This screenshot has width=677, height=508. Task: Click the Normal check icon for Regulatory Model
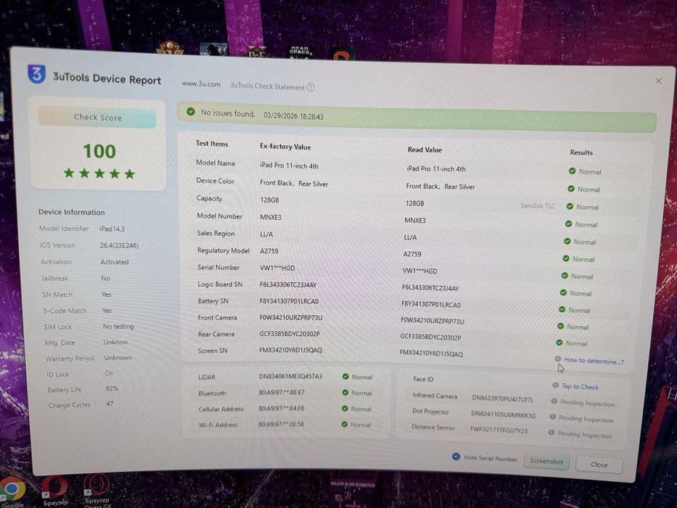click(565, 258)
